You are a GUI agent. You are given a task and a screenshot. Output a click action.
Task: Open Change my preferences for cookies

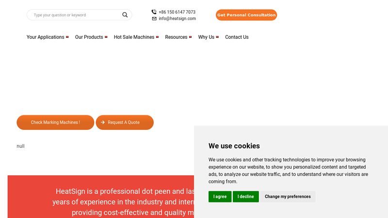coord(288,197)
